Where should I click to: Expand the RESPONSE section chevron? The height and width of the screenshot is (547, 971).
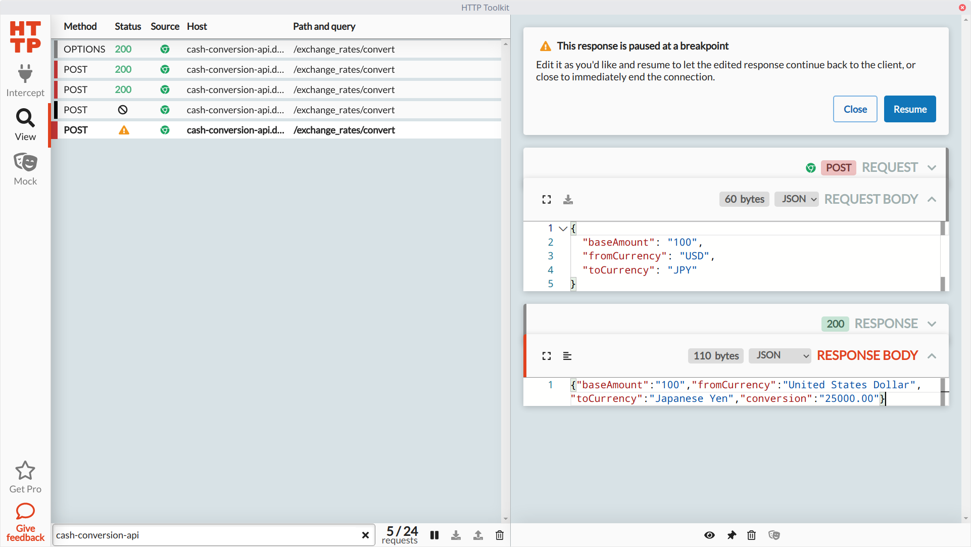(x=932, y=324)
